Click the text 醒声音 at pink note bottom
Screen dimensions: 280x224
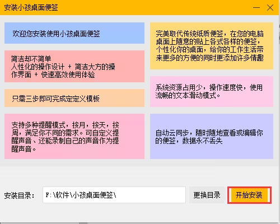[21, 149]
